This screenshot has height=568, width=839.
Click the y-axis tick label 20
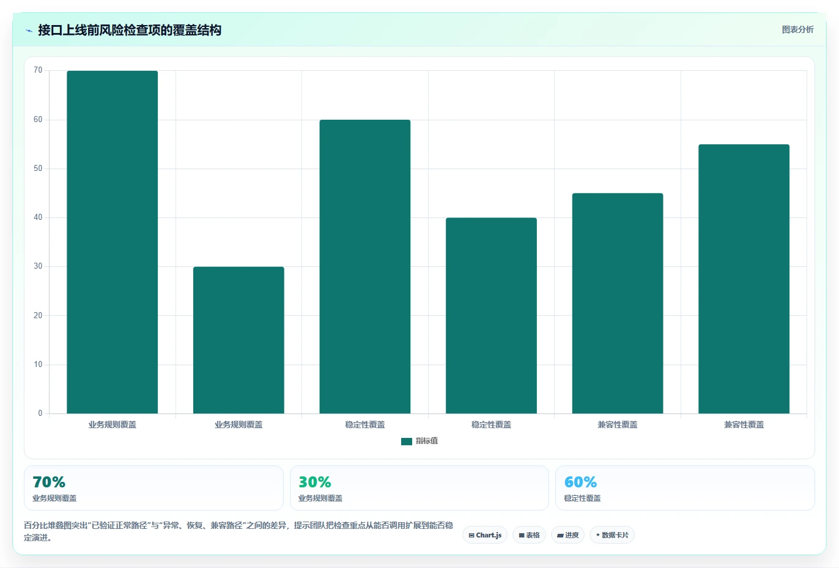pos(38,316)
